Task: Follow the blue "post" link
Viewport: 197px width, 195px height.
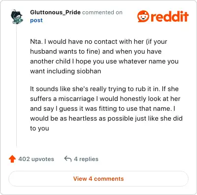Action: point(36,20)
